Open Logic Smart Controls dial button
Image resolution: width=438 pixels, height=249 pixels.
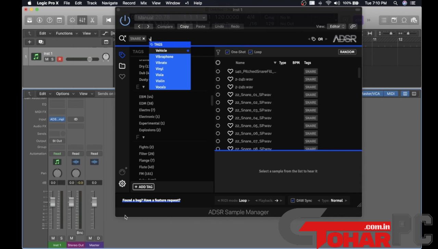[x=73, y=20]
